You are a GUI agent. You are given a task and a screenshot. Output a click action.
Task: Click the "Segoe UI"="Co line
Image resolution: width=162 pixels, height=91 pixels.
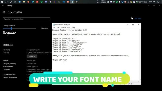click(x=59, y=60)
